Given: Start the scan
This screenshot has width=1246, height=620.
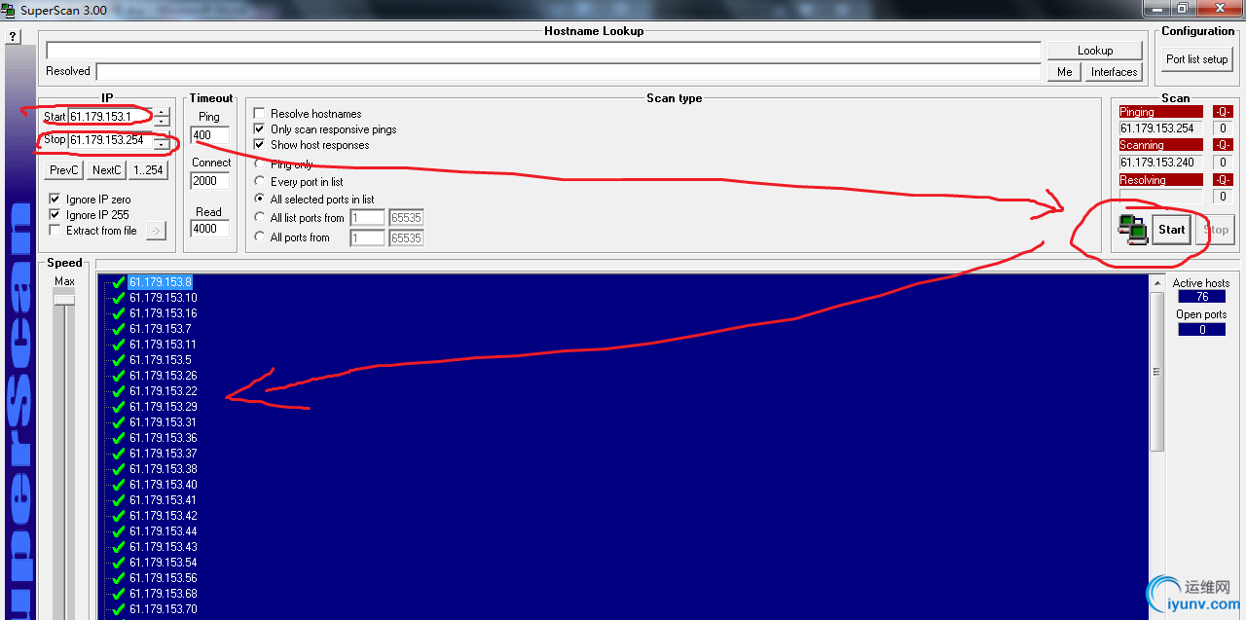Looking at the screenshot, I should coord(1172,230).
